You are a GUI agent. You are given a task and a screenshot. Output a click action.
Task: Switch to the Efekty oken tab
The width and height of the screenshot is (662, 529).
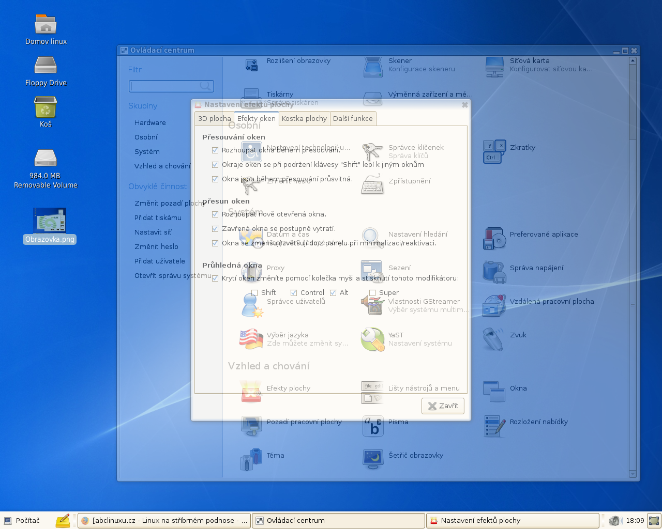pos(257,118)
